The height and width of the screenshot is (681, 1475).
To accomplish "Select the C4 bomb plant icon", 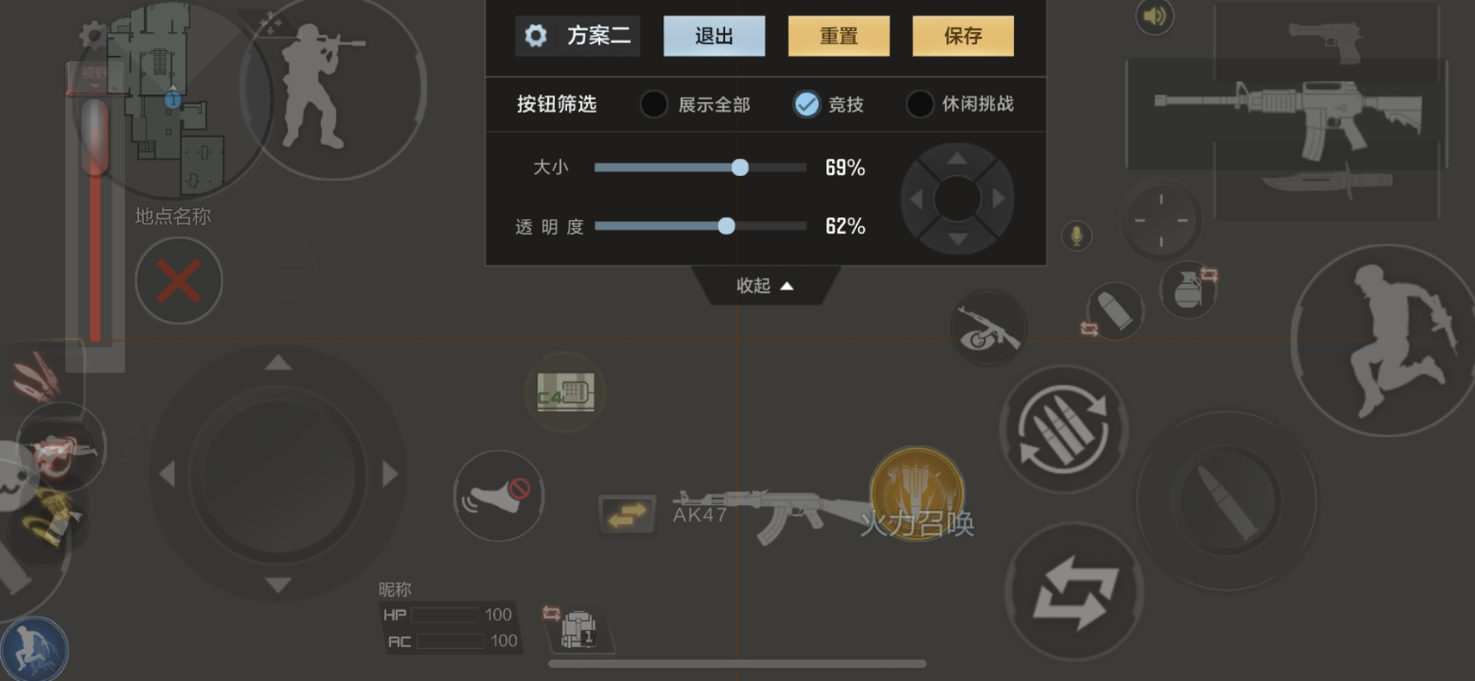I will coord(565,392).
